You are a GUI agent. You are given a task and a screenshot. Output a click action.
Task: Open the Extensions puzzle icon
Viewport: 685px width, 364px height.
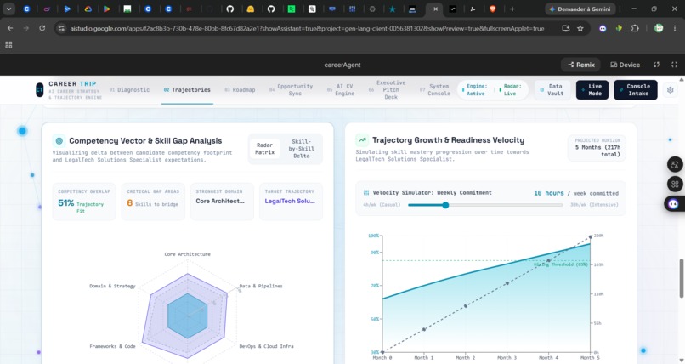click(x=635, y=28)
